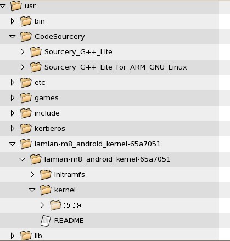Image resolution: width=230 pixels, height=241 pixels.
Task: Expand Sourcery_G++_Lite_for_ARM_GNU_Linux arrow
Action: click(x=23, y=67)
